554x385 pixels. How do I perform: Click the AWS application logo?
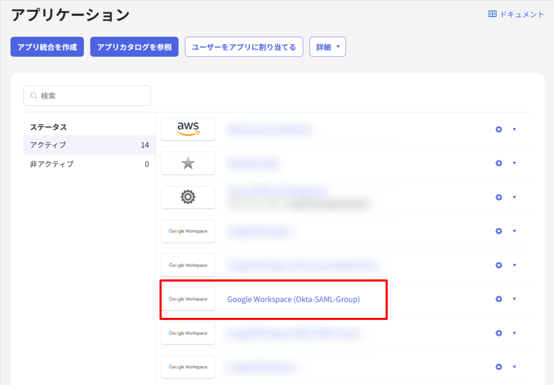coord(188,129)
